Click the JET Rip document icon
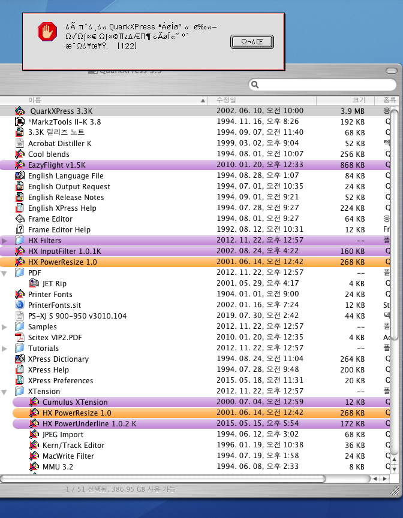Screen dimensions: 403x518 click(34, 284)
